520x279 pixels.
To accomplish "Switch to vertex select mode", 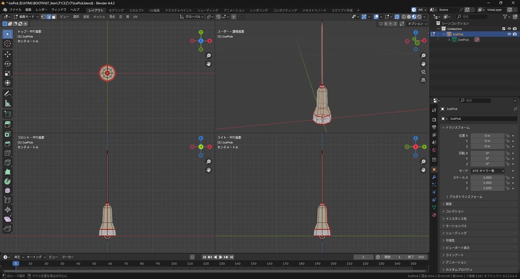I will point(43,17).
